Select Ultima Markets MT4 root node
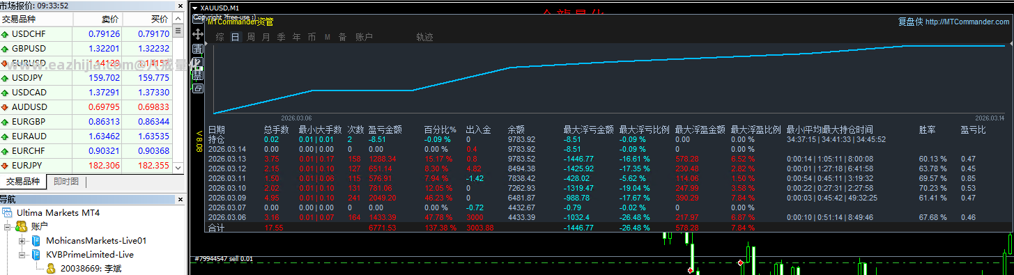This screenshot has width=1014, height=275. pos(58,212)
